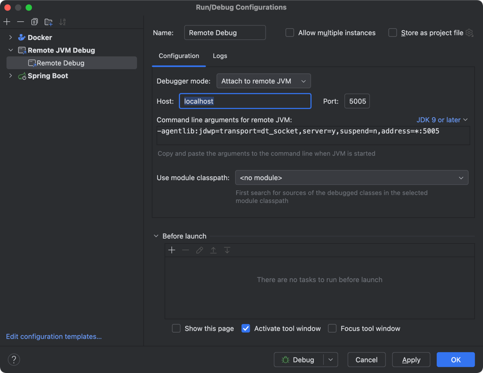The height and width of the screenshot is (373, 483).
Task: Select the Configuration tab
Action: click(179, 56)
